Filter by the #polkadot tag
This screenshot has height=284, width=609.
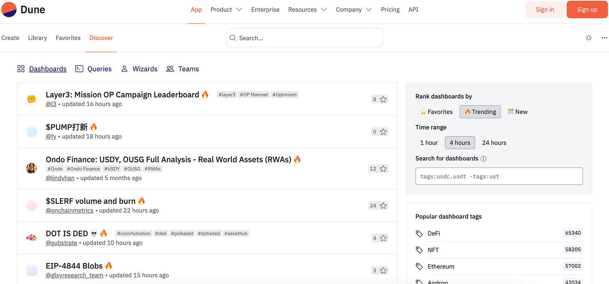pos(182,233)
